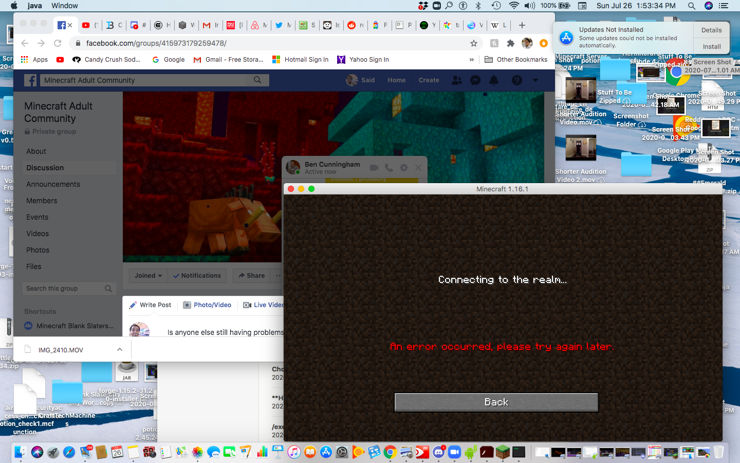The width and height of the screenshot is (740, 463).
Task: Reload the Facebook page in Chrome
Action: tap(58, 43)
